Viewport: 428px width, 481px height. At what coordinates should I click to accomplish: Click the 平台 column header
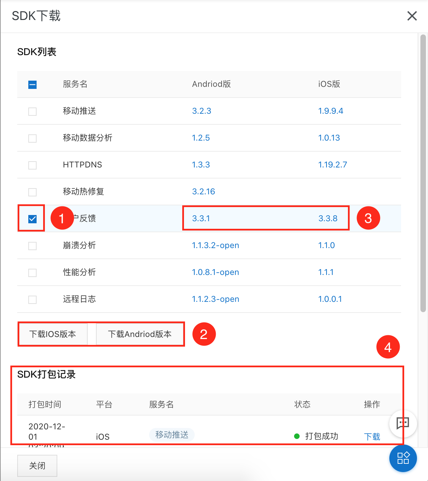pyautogui.click(x=104, y=405)
